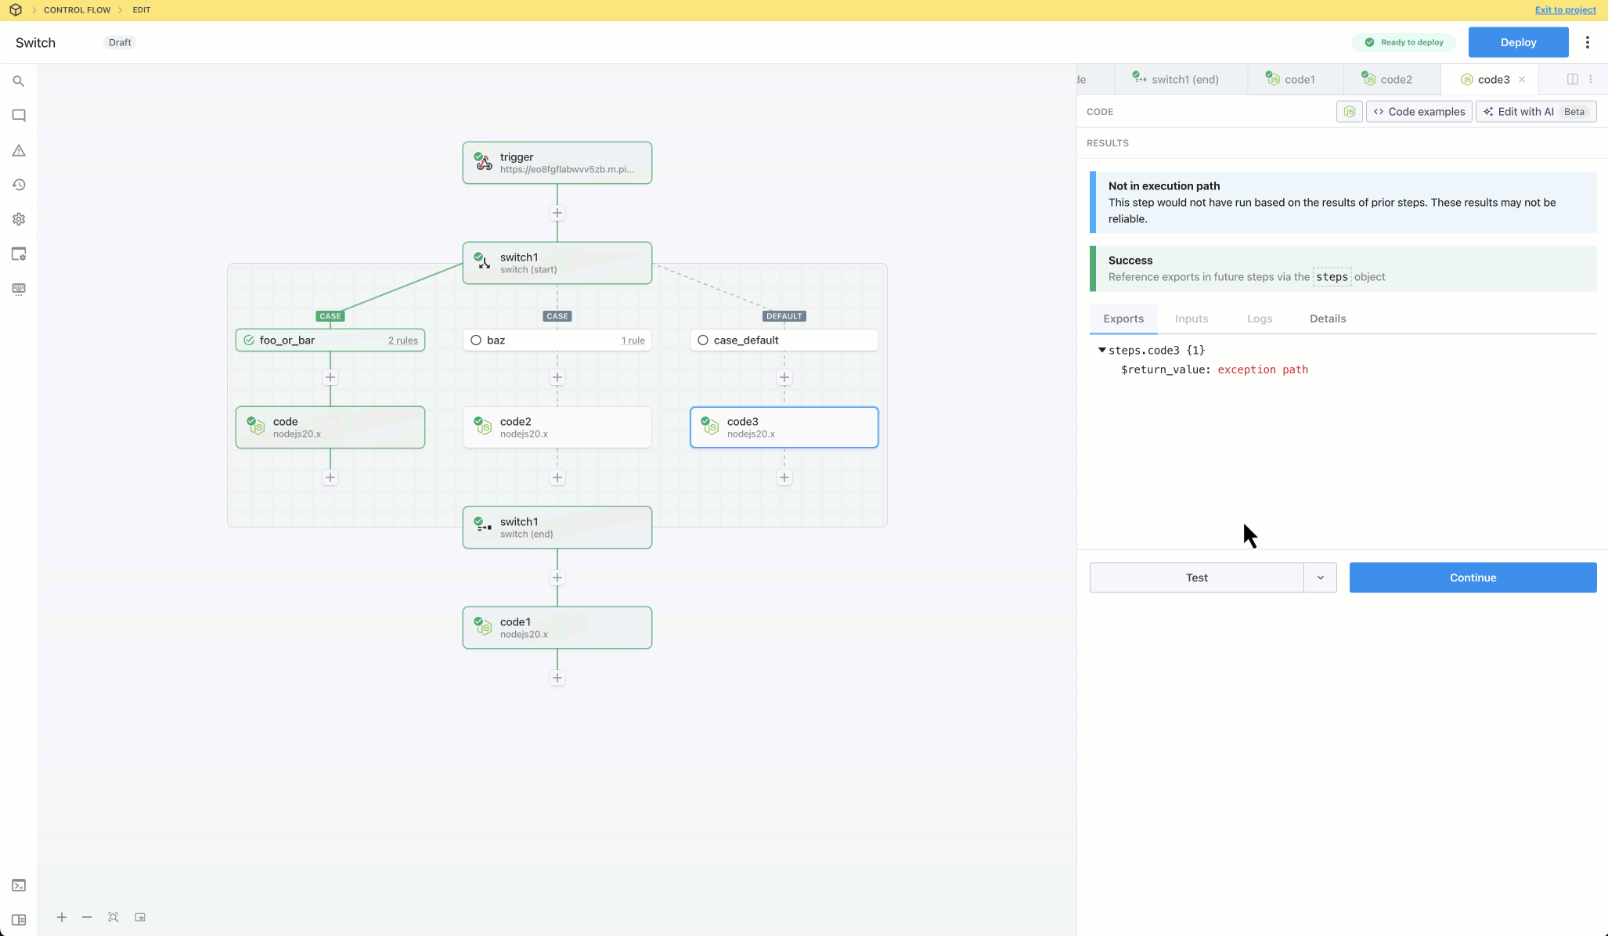The image size is (1608, 936).
Task: Click the search icon in left sidebar
Action: pos(19,81)
